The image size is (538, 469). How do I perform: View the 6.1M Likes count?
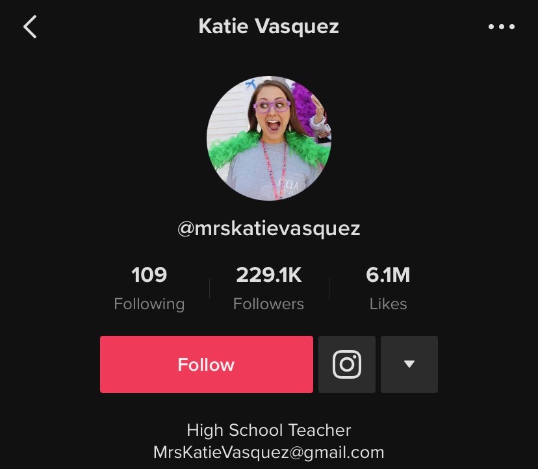tap(388, 289)
